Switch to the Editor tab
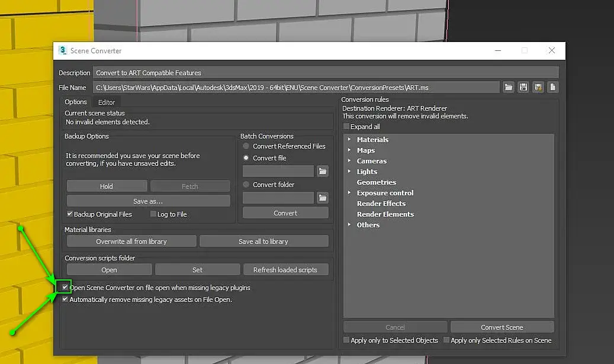Viewport: 614px width, 364px height. coord(107,102)
